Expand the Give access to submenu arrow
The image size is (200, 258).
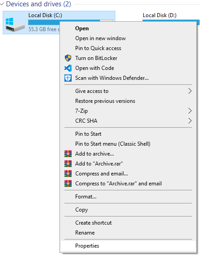coord(190,91)
